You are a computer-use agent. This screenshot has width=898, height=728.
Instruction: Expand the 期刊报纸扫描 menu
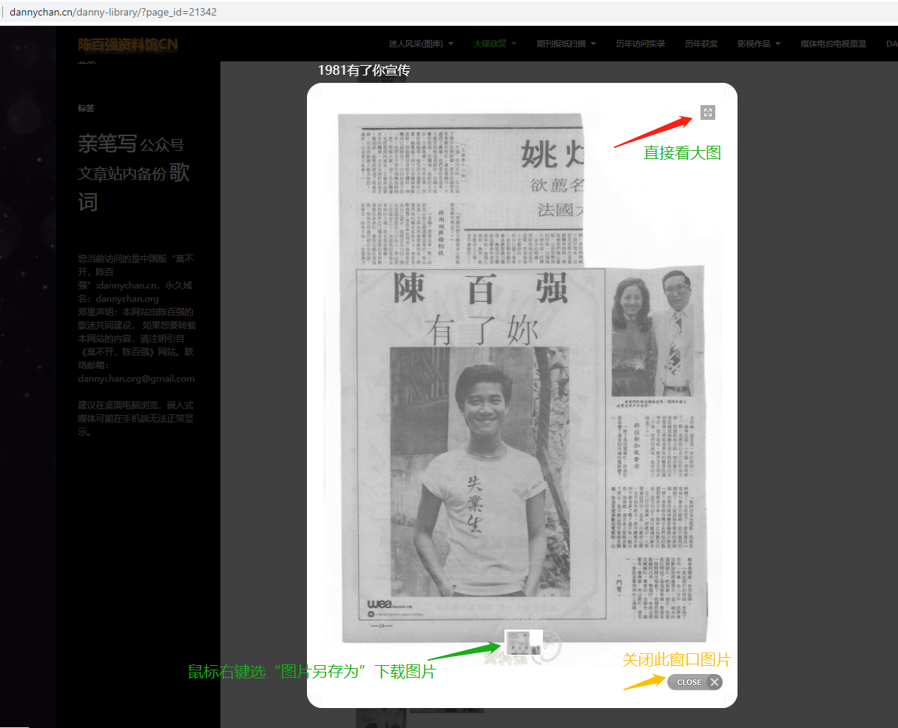[566, 44]
